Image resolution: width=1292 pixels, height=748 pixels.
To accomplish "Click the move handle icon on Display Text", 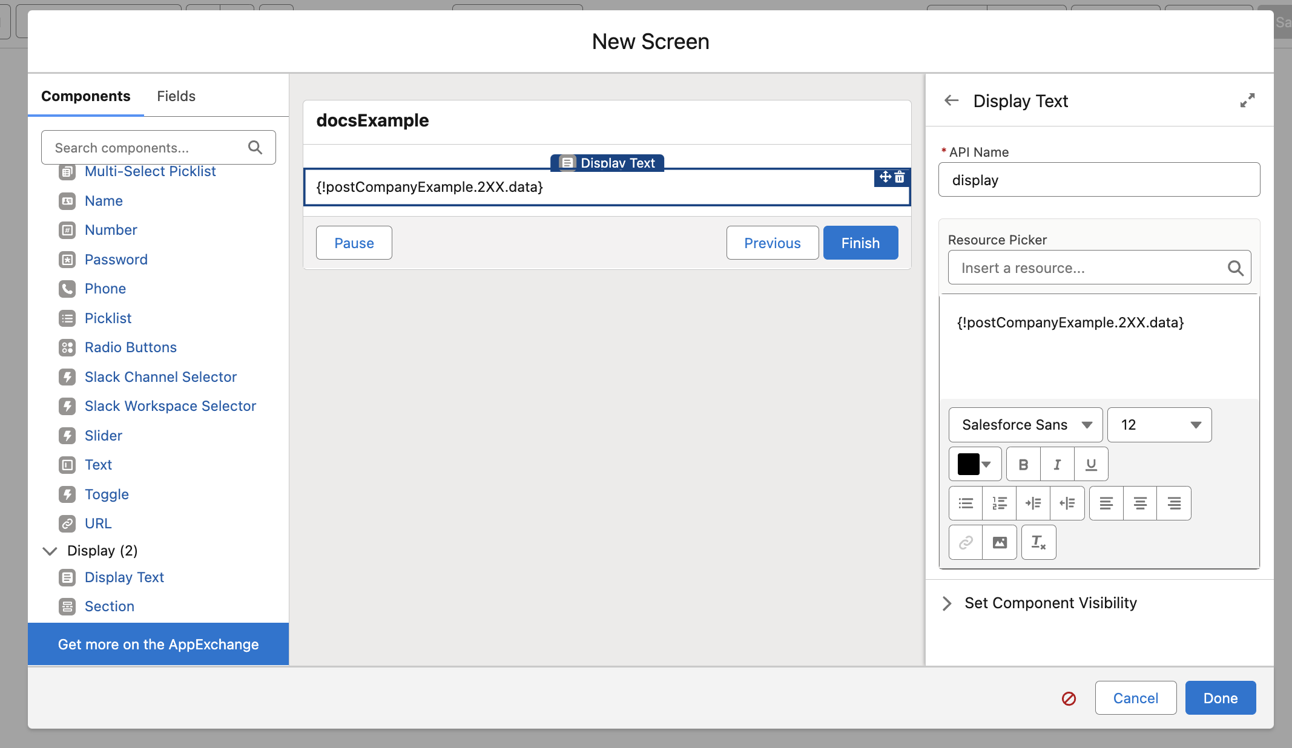I will point(885,177).
